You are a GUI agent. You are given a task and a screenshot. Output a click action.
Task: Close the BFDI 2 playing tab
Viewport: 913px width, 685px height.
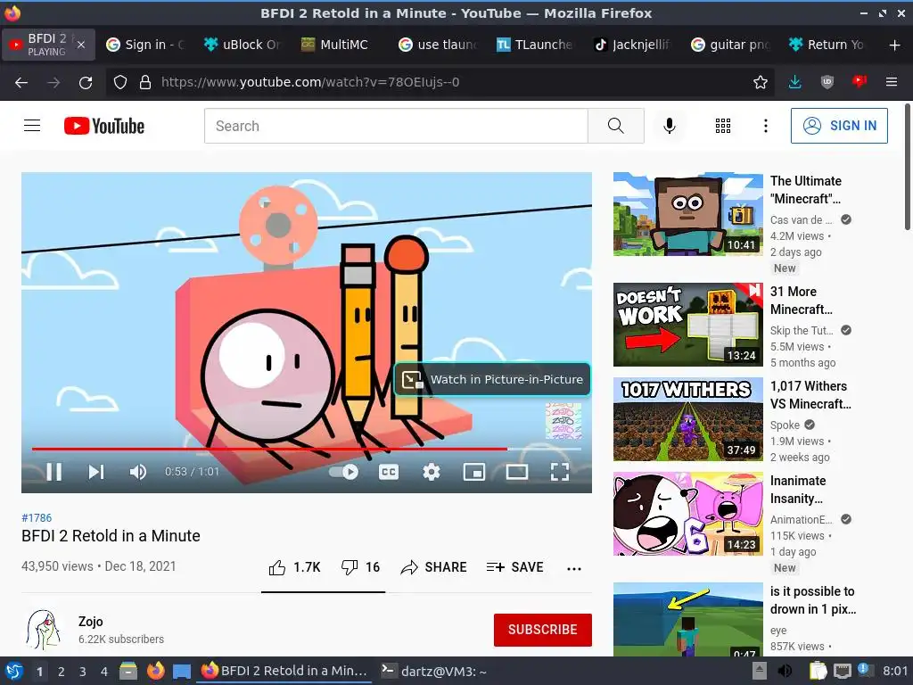coord(81,45)
